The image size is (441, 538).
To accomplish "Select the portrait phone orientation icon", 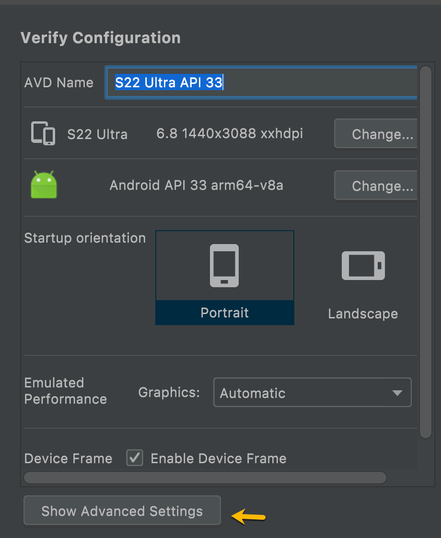I will (x=224, y=265).
